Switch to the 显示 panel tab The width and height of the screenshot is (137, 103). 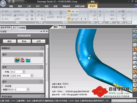[15, 27]
